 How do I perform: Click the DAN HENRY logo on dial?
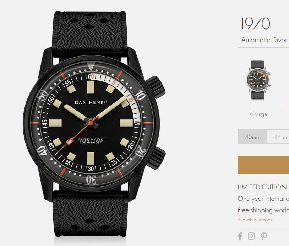[91, 102]
